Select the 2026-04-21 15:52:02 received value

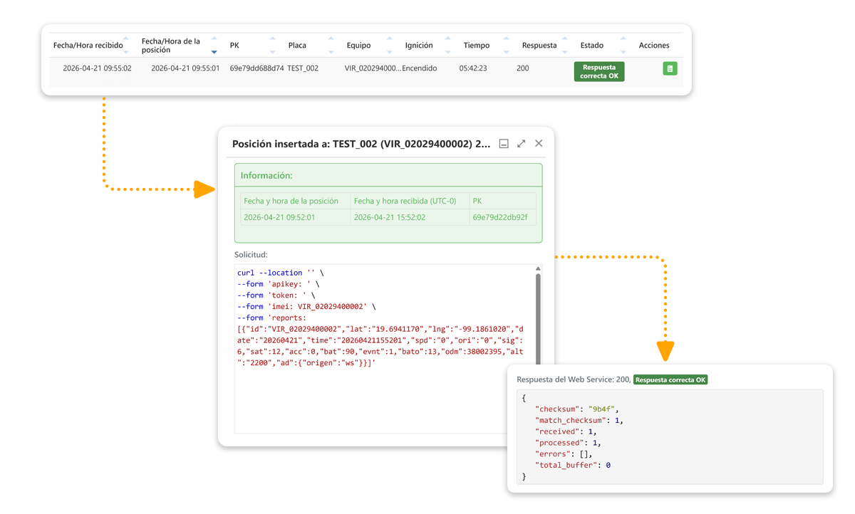pyautogui.click(x=390, y=217)
